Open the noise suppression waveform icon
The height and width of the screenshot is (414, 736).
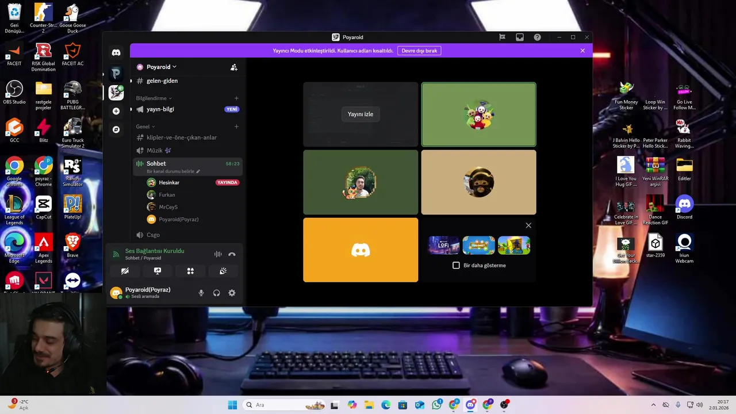(x=218, y=254)
